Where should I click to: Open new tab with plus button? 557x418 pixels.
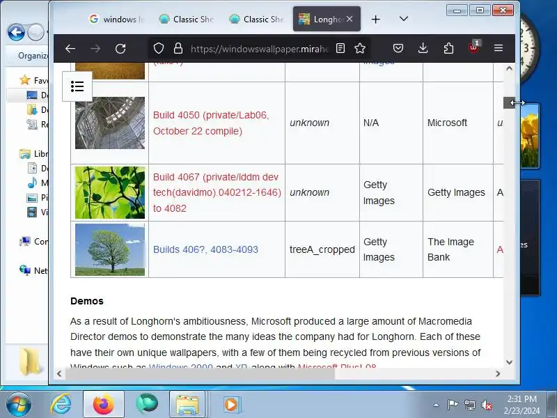(375, 20)
